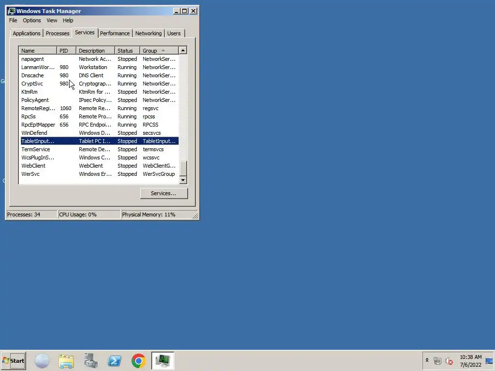Click the round globe taskbar icon
This screenshot has width=495, height=371.
pyautogui.click(x=42, y=360)
